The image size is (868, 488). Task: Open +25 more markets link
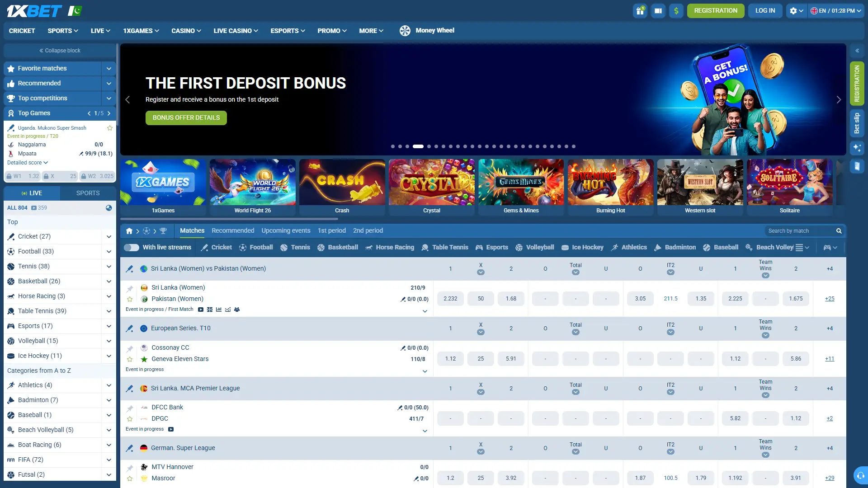pyautogui.click(x=830, y=299)
